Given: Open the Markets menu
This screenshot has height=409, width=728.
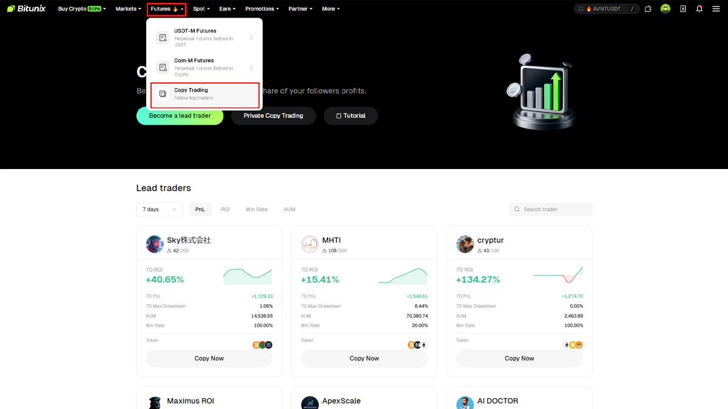Looking at the screenshot, I should coord(128,9).
